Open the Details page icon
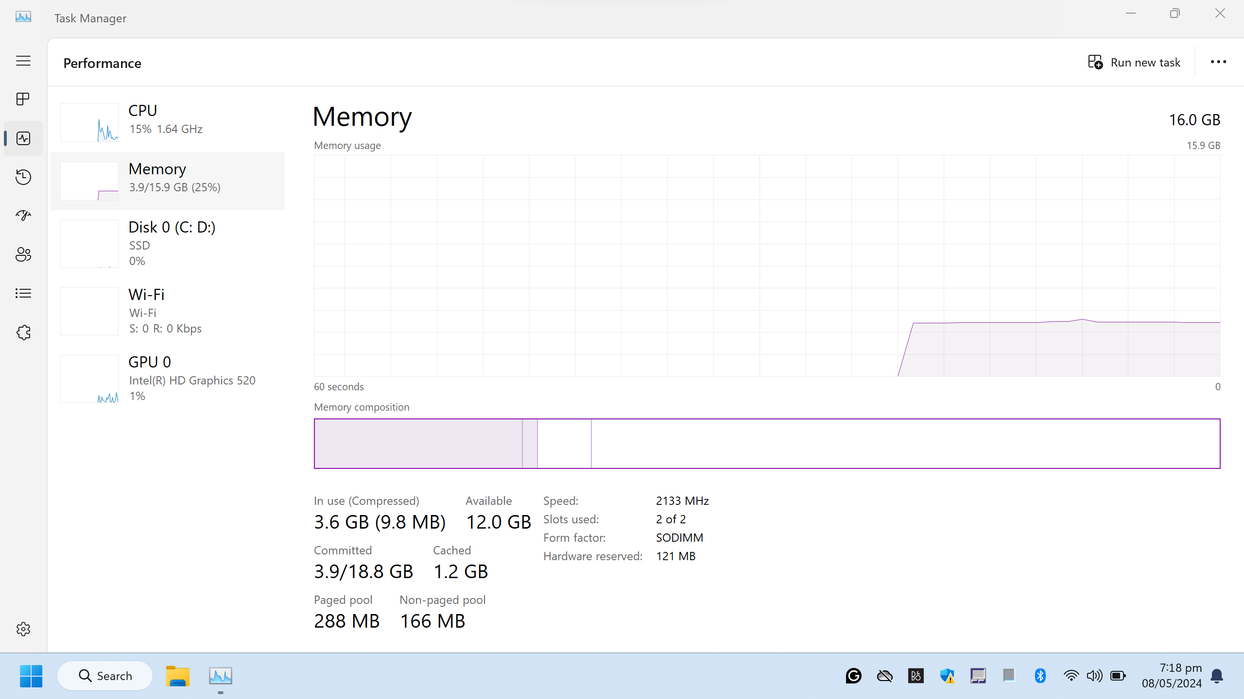This screenshot has height=699, width=1244. (23, 293)
